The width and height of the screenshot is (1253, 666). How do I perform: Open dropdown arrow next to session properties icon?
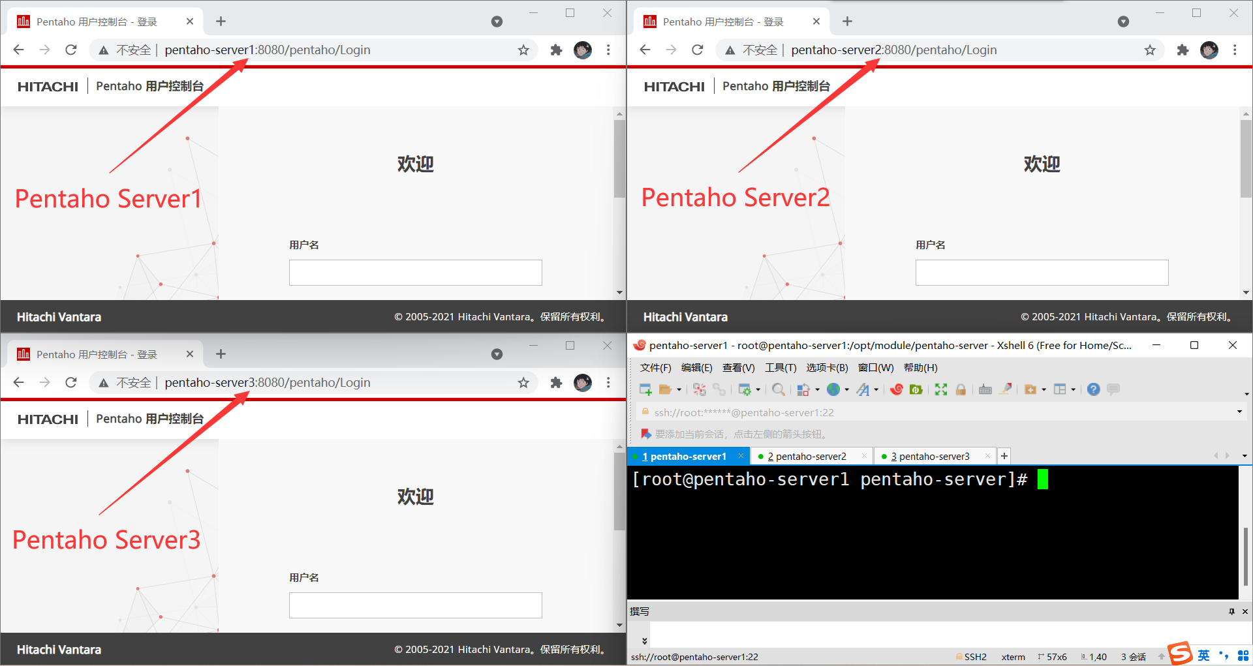pos(758,390)
